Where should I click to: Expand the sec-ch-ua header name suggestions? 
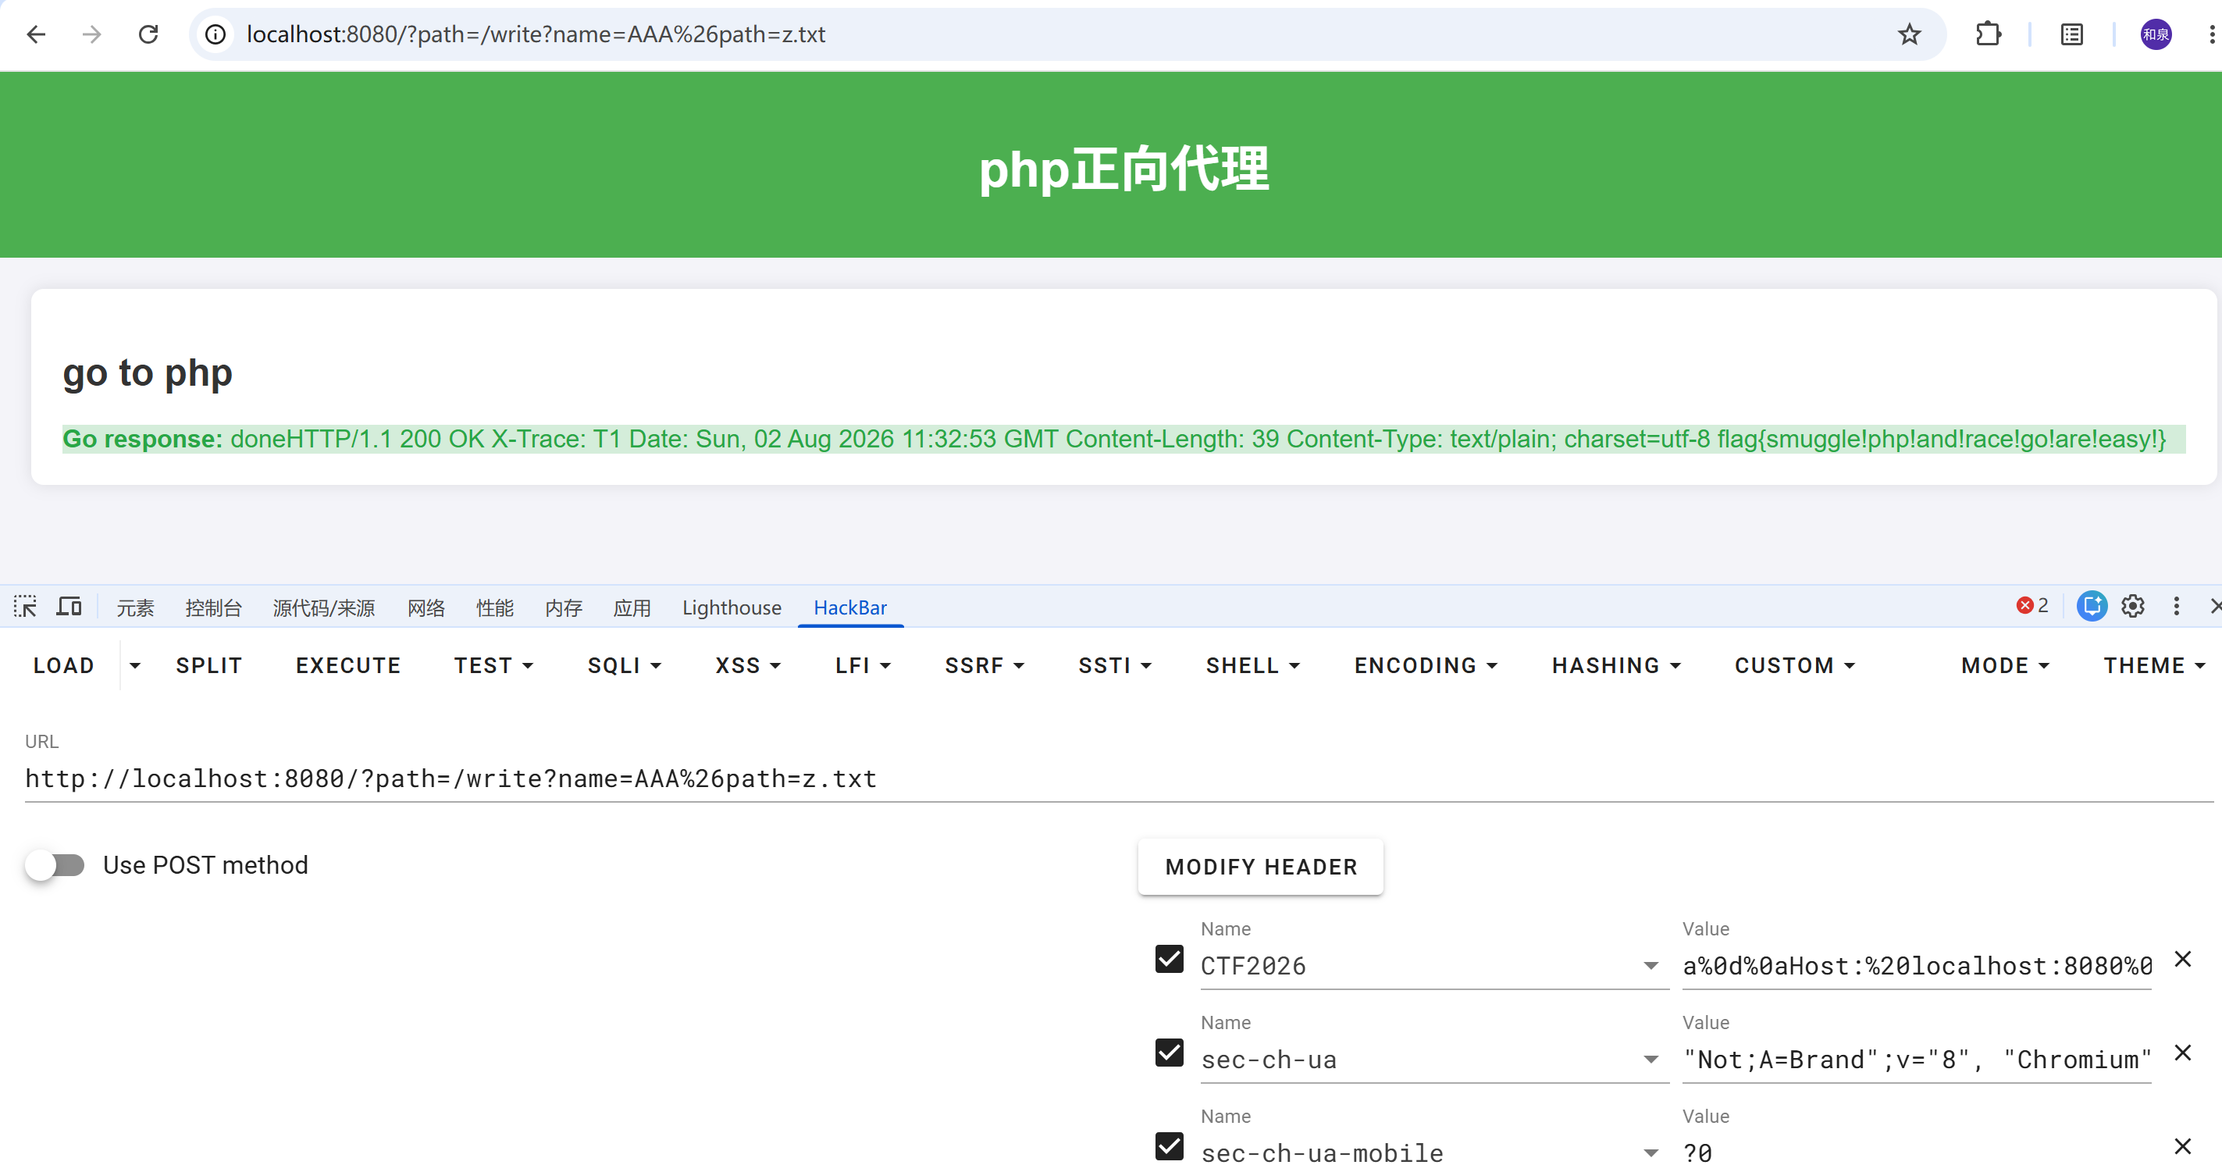[1651, 1060]
